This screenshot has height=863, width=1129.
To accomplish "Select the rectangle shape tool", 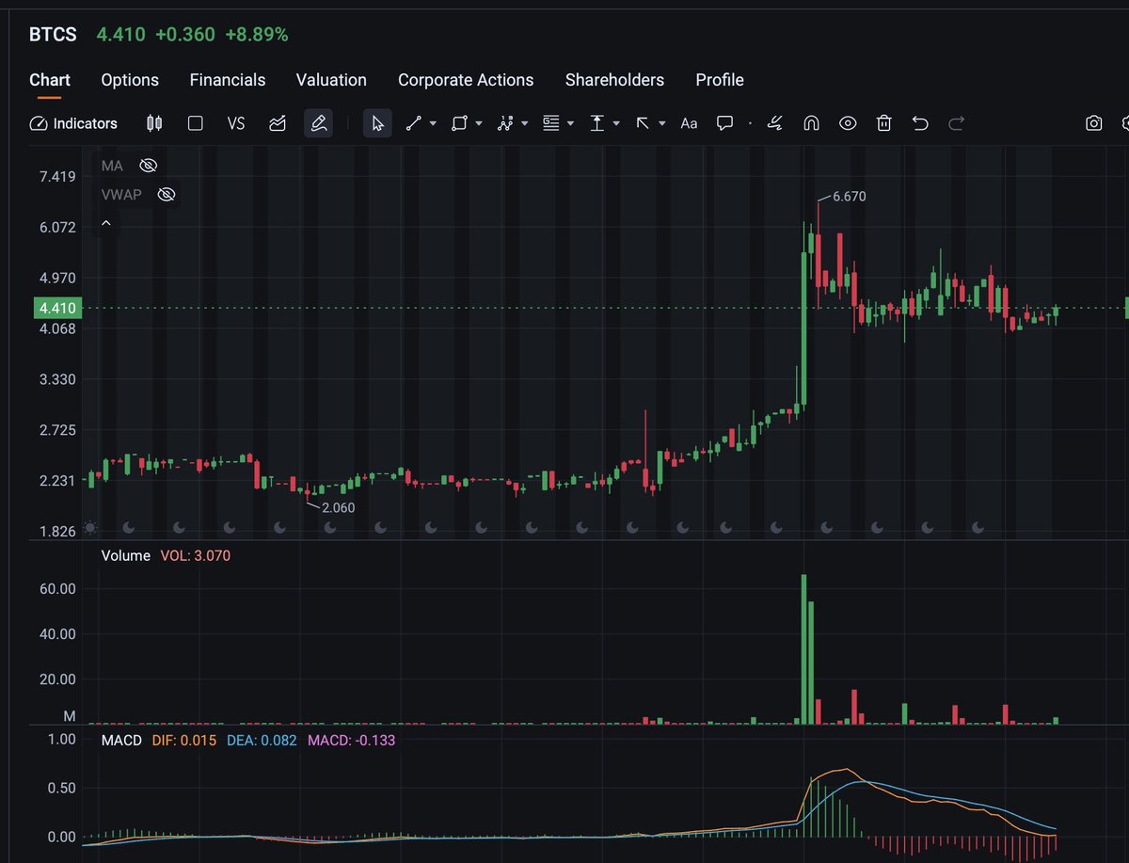I will pyautogui.click(x=459, y=123).
